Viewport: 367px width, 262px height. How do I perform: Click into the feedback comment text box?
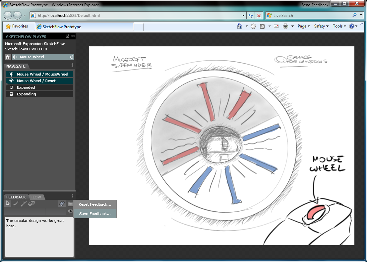39,237
